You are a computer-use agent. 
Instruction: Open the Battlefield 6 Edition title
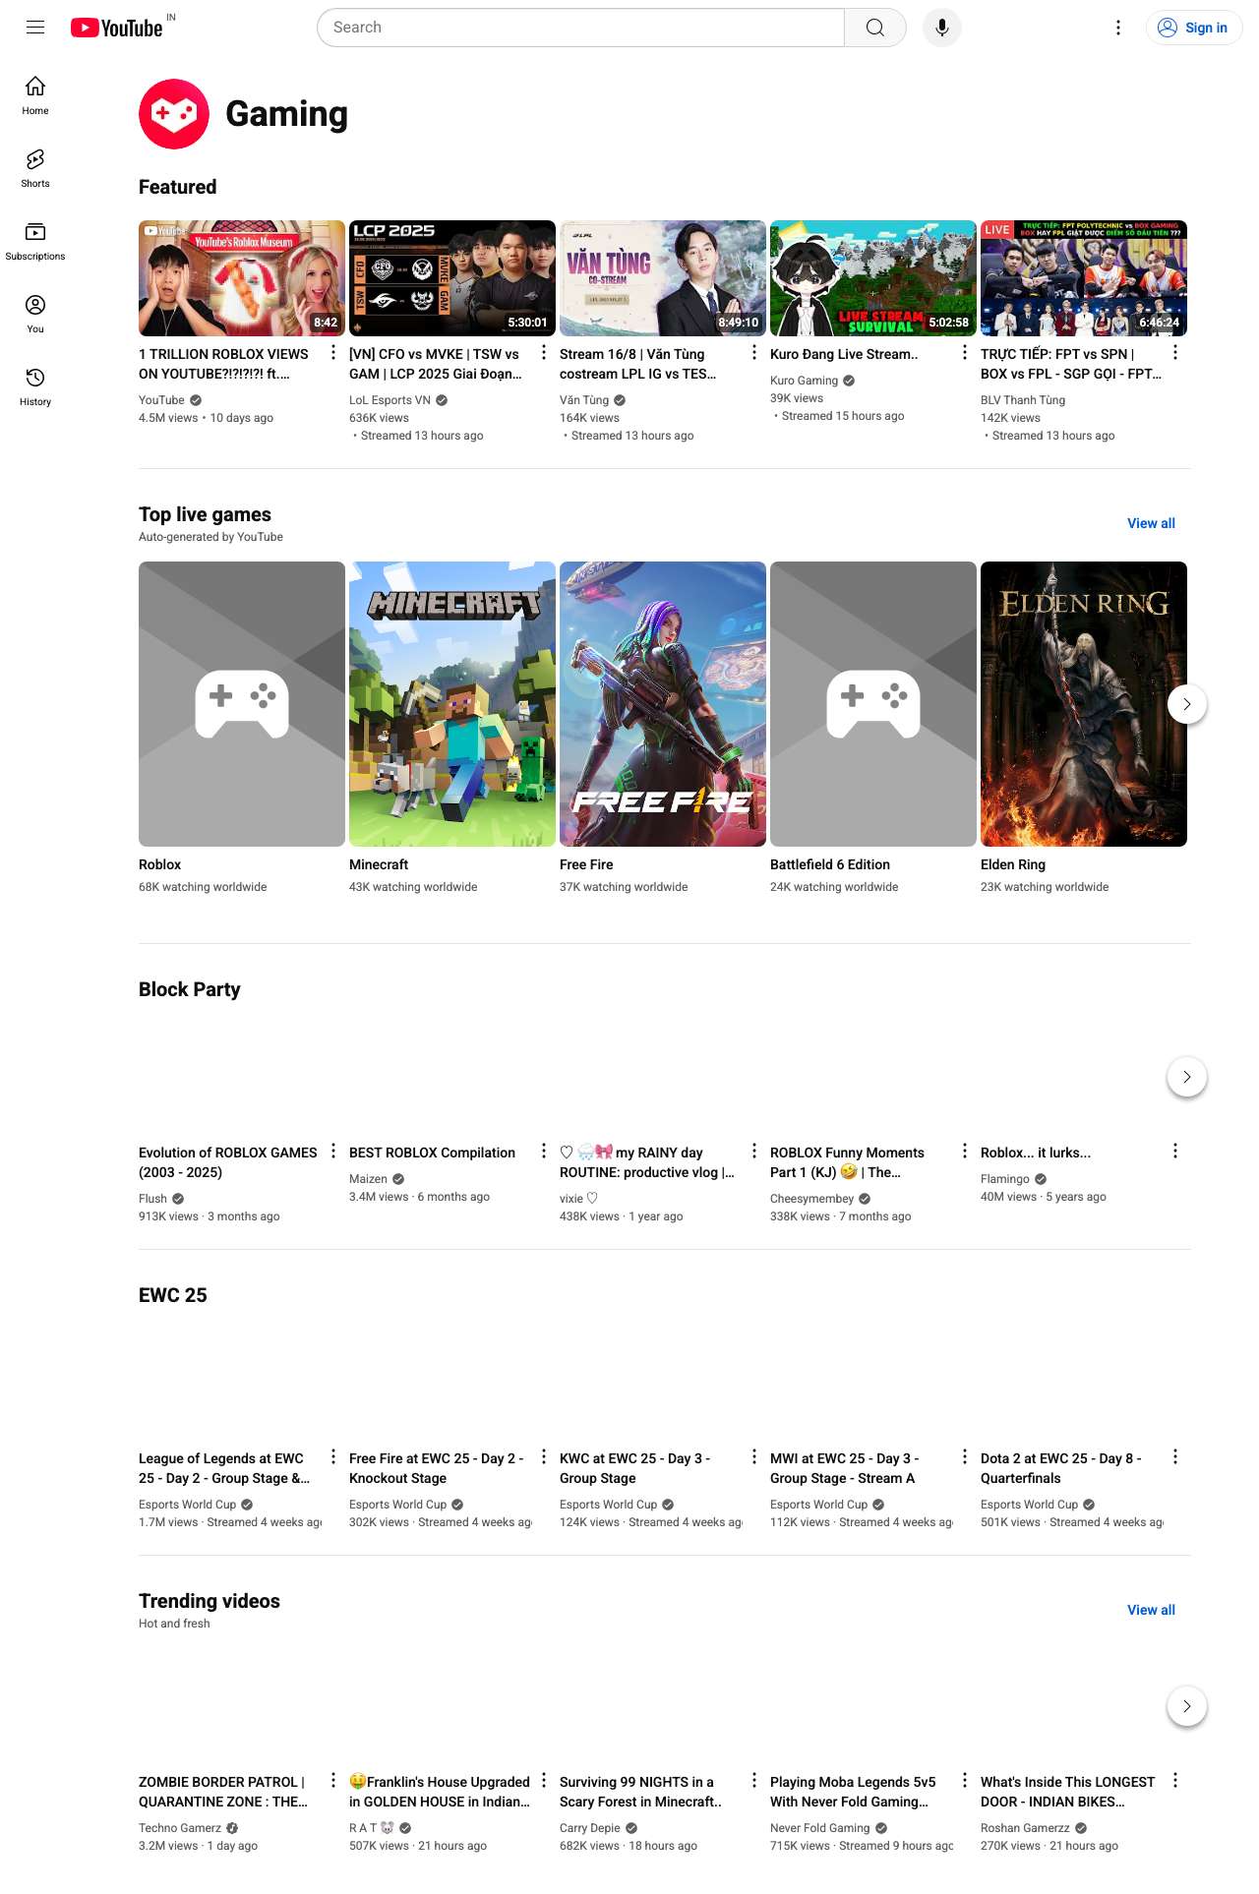830,864
